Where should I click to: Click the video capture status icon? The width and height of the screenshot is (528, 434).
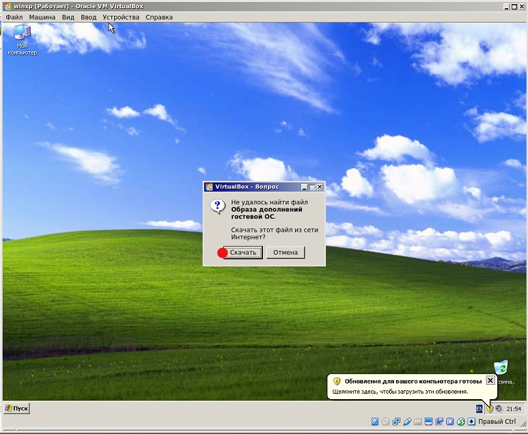(441, 422)
